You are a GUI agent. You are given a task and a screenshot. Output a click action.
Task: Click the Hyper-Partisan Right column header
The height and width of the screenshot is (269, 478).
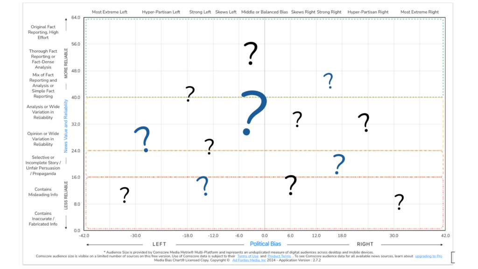tap(368, 12)
